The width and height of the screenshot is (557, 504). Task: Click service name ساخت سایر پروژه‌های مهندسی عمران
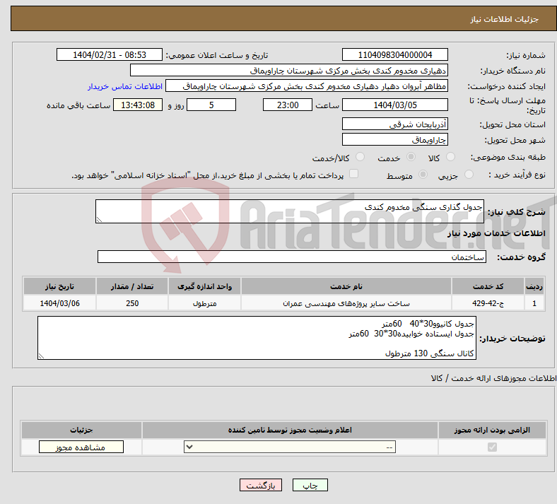click(346, 303)
